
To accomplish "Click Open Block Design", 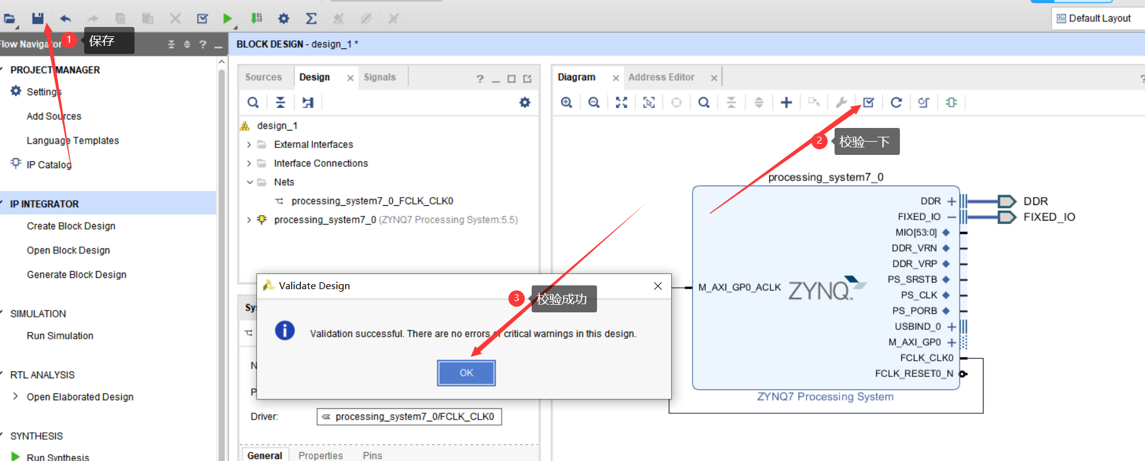I will 68,250.
